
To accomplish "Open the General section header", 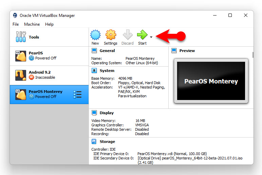I will click(x=107, y=51).
